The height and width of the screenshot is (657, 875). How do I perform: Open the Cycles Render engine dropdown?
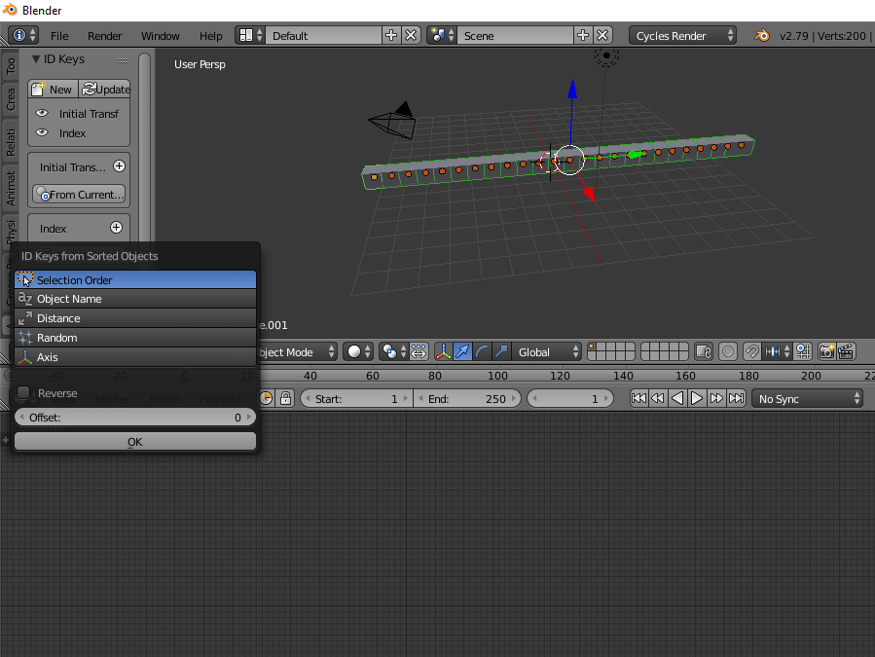pyautogui.click(x=682, y=35)
